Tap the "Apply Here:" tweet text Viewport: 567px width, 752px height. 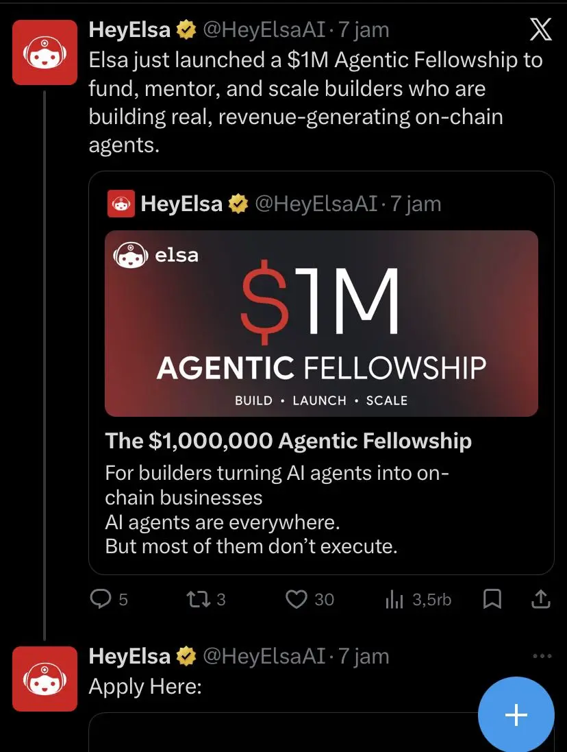coord(145,686)
